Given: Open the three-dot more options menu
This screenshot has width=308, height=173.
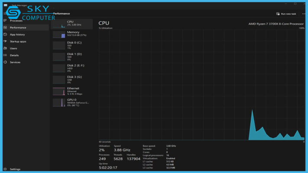Looking at the screenshot, I should pos(304,14).
